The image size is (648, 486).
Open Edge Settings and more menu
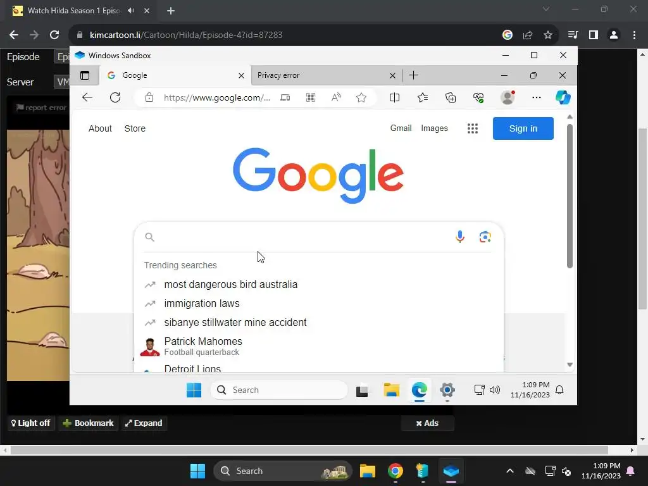(537, 97)
